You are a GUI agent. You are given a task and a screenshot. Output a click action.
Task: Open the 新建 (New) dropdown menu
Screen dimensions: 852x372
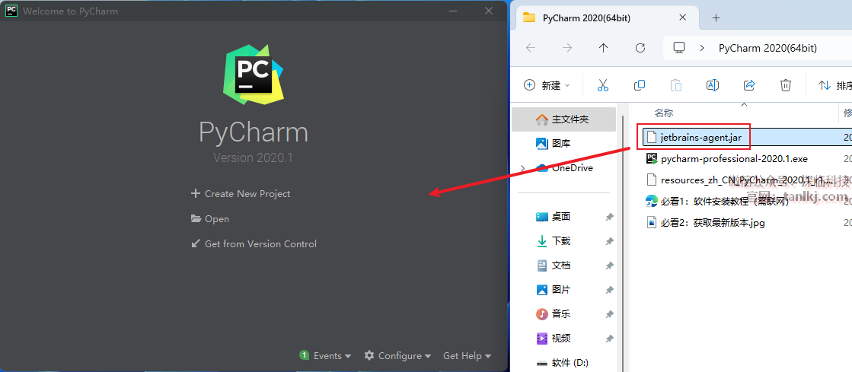click(547, 85)
